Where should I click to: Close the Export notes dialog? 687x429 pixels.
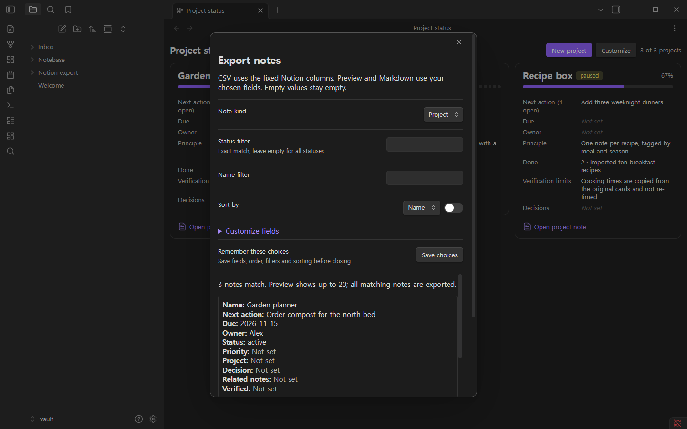coord(459,42)
